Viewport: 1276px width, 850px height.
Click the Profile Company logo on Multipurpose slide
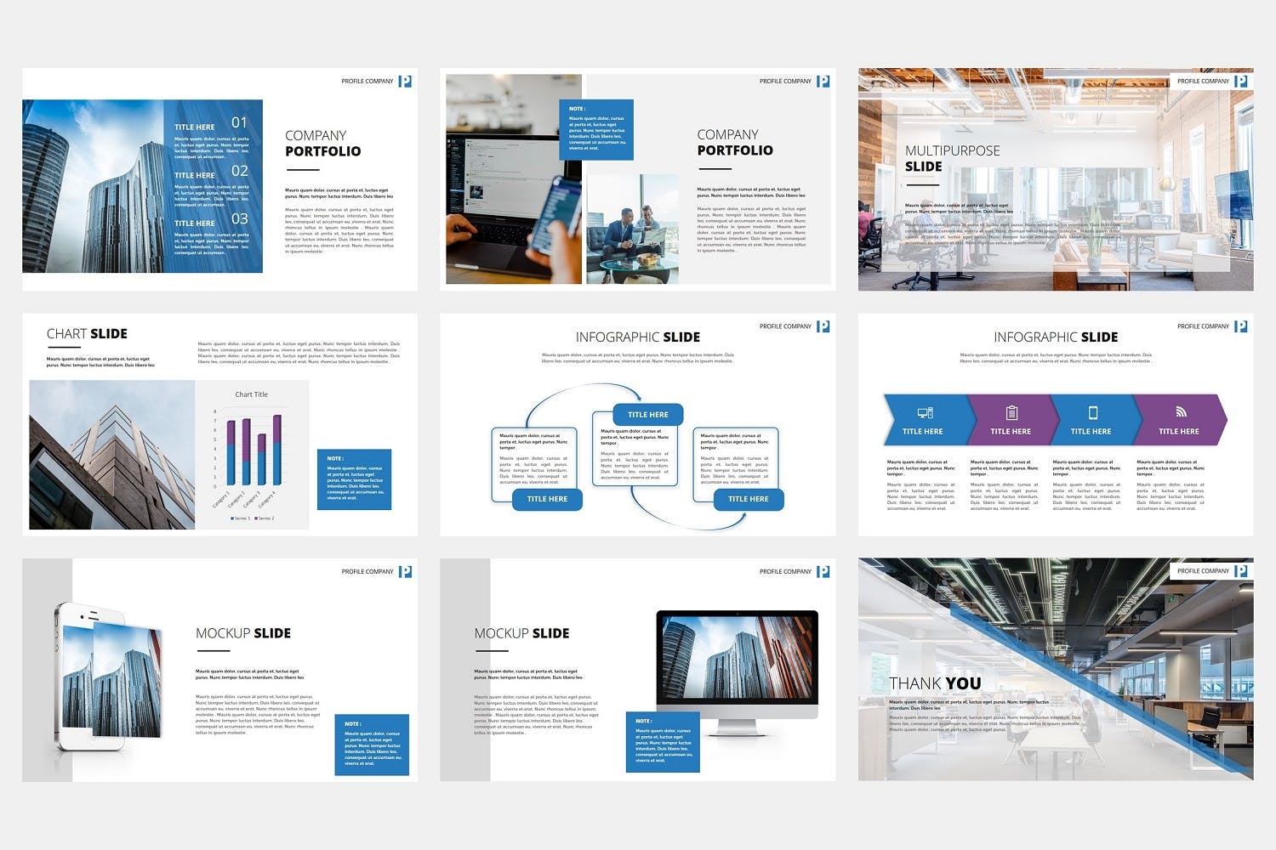[1241, 82]
